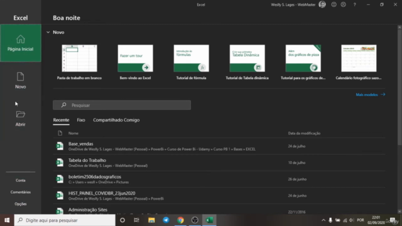Switch to the Fixo tab

click(81, 120)
